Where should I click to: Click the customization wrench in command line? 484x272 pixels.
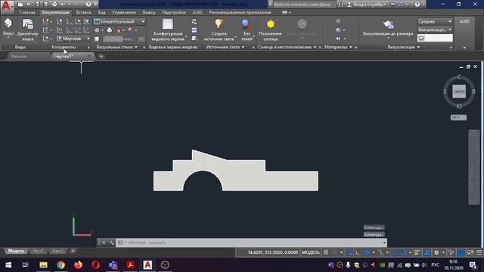[111, 243]
